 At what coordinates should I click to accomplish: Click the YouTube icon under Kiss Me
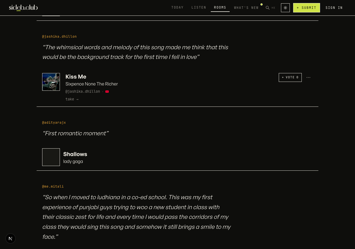(107, 92)
